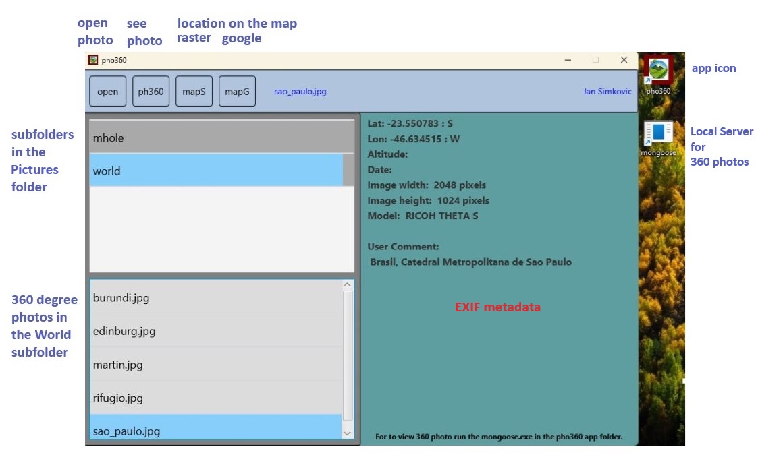The image size is (758, 455).
Task: Click the open photo button
Action: (x=107, y=91)
